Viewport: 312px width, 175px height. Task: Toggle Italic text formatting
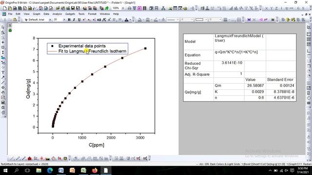point(74,19)
